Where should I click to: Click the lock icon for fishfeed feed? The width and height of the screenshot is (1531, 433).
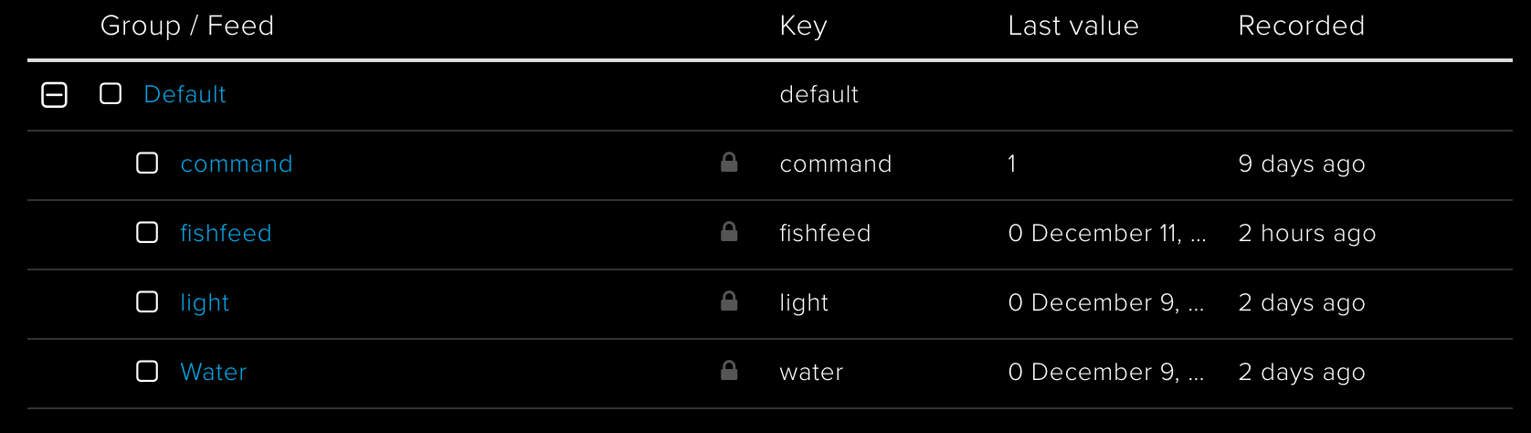[x=729, y=232]
